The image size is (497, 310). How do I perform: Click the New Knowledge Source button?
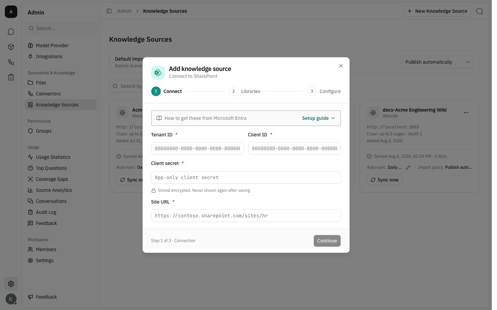point(437,11)
